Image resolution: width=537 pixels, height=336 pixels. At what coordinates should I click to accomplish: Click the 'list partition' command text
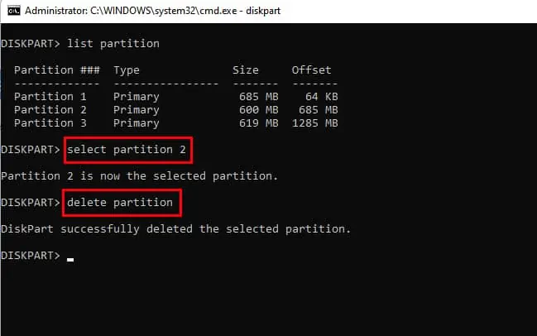pyautogui.click(x=113, y=44)
